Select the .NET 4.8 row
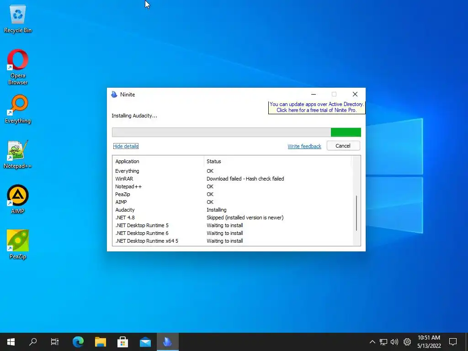The width and height of the screenshot is (468, 351). (233, 218)
